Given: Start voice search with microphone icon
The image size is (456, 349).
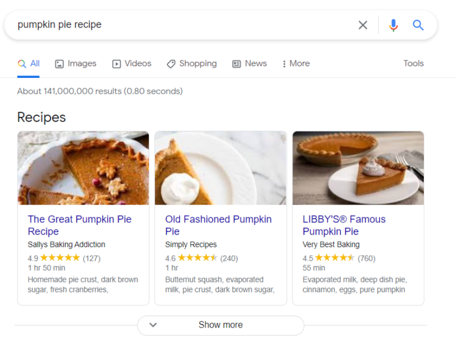Looking at the screenshot, I should coord(393,25).
